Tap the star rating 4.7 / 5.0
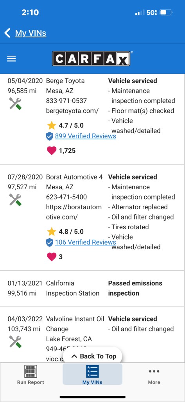The width and height of the screenshot is (185, 402). 65,125
